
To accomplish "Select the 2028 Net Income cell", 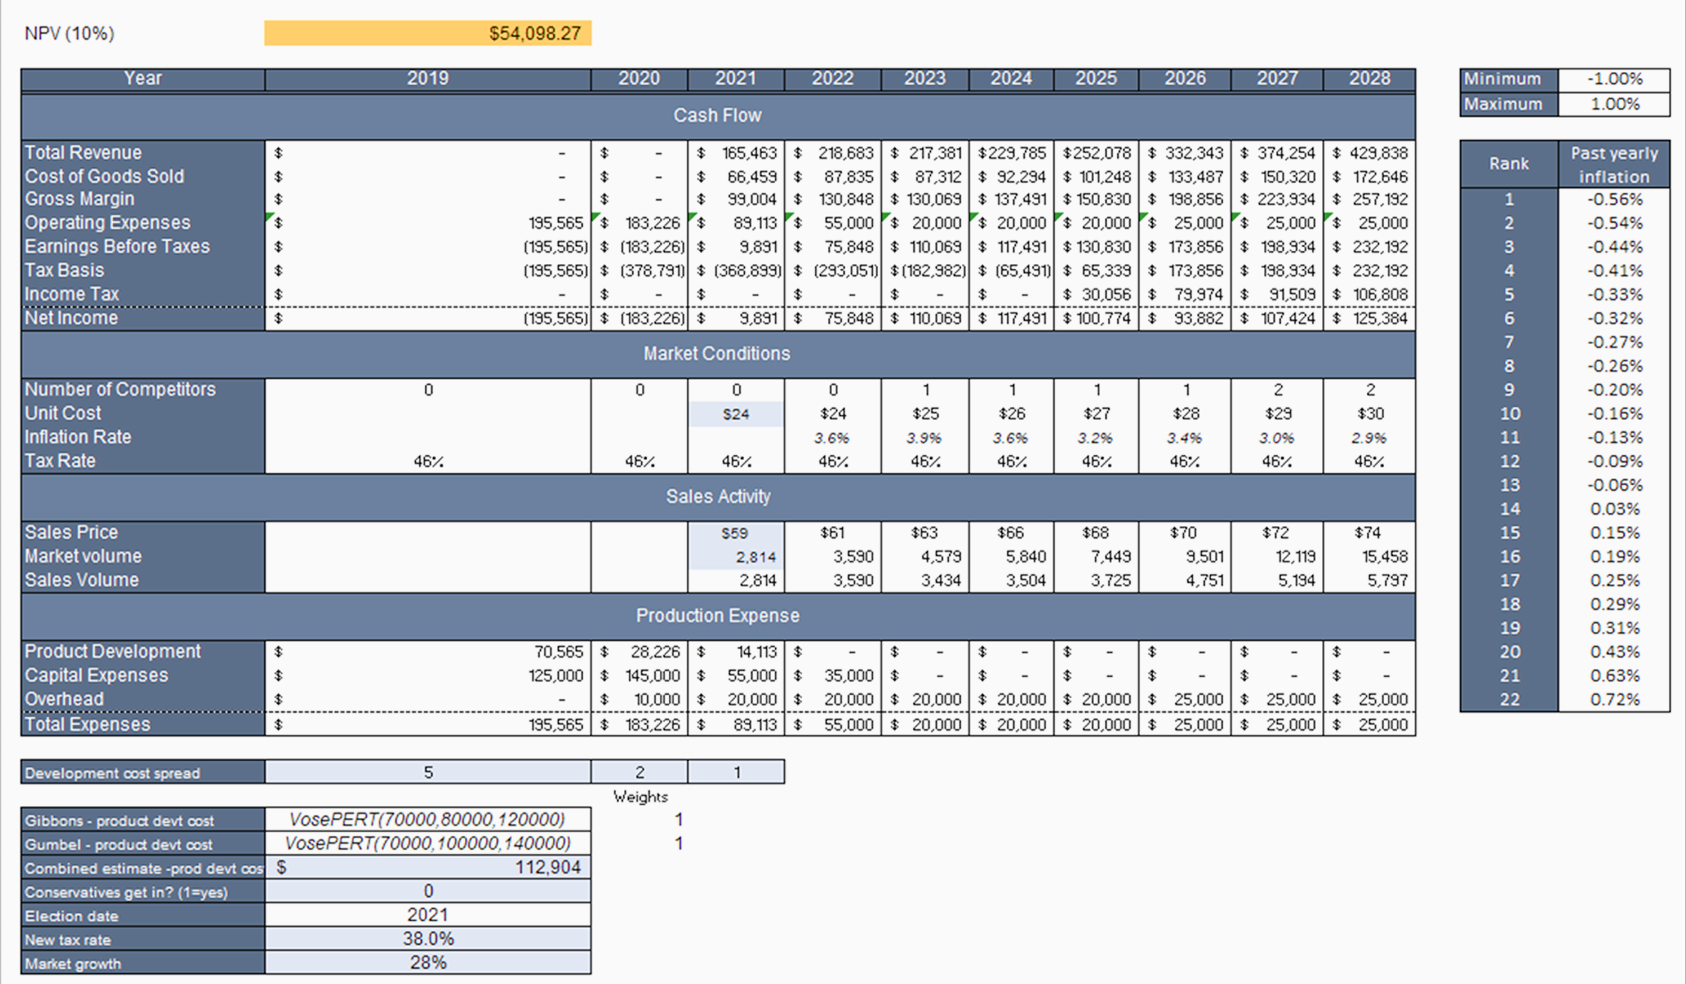I will click(x=1369, y=319).
